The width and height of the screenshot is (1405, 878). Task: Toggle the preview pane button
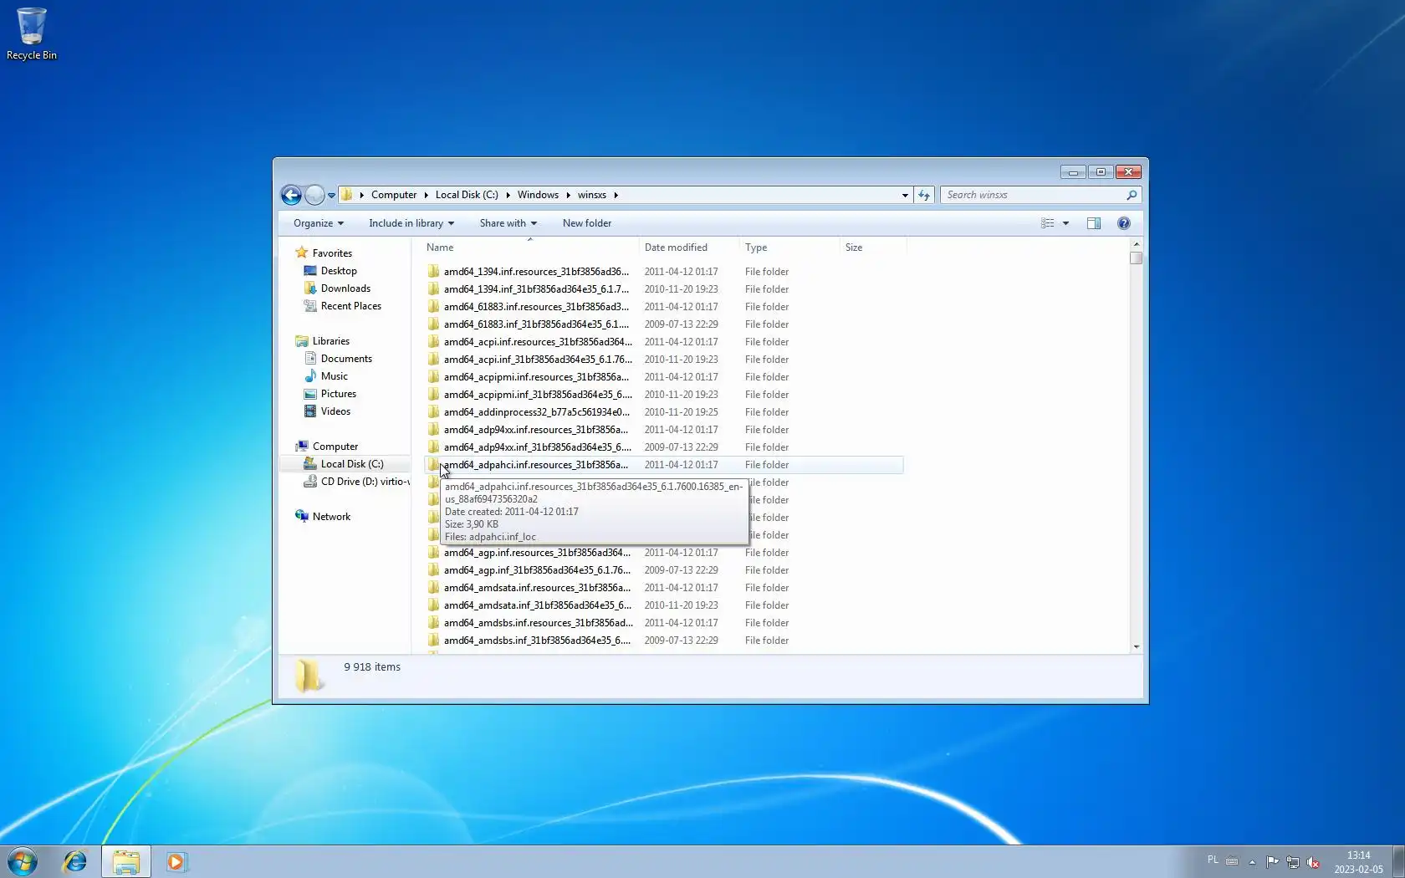click(1094, 223)
